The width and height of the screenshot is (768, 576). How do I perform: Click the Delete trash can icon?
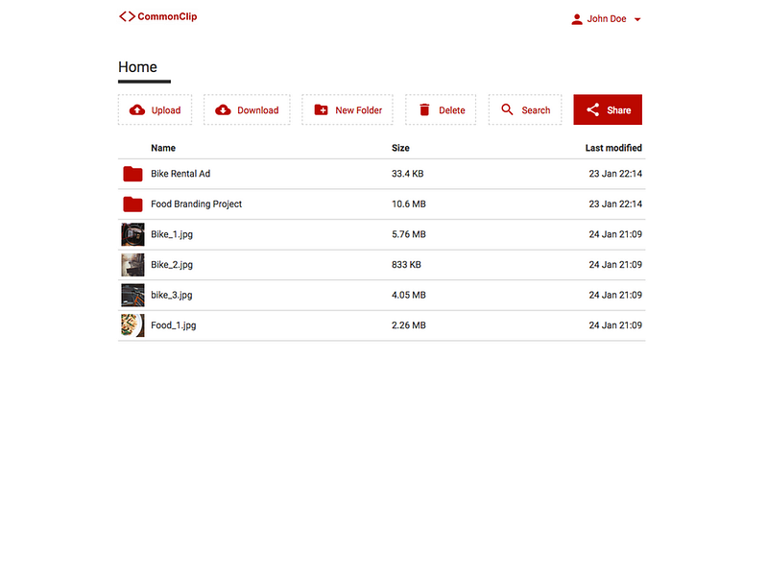coord(424,109)
